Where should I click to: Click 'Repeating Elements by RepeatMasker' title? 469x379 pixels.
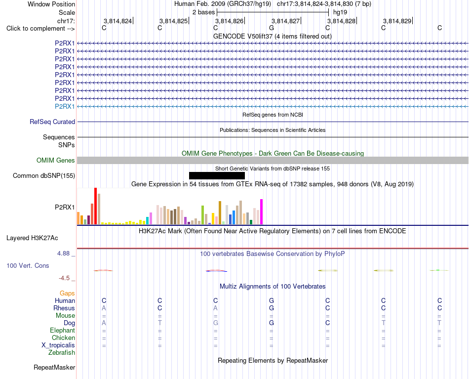273,360
